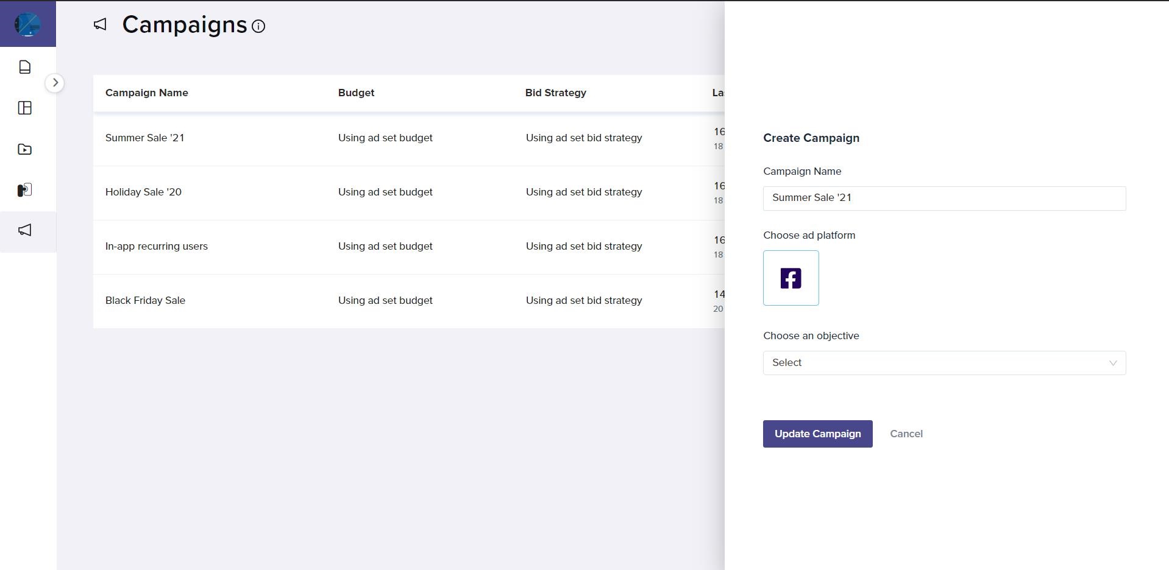This screenshot has width=1169, height=570.
Task: Click the app logo at the top left
Action: click(x=27, y=24)
